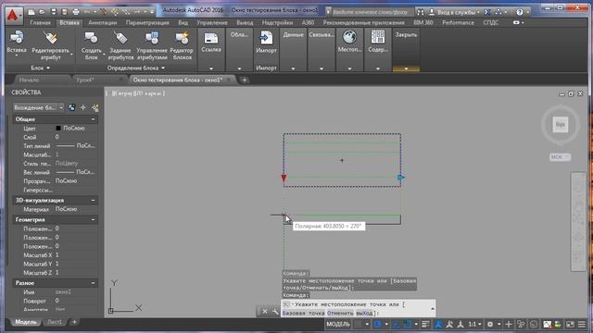Open the Параметризация ribbon tab

[147, 22]
